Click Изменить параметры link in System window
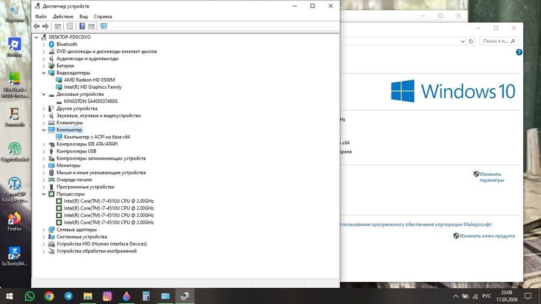Viewport: 541px width, 304px height. pyautogui.click(x=492, y=177)
